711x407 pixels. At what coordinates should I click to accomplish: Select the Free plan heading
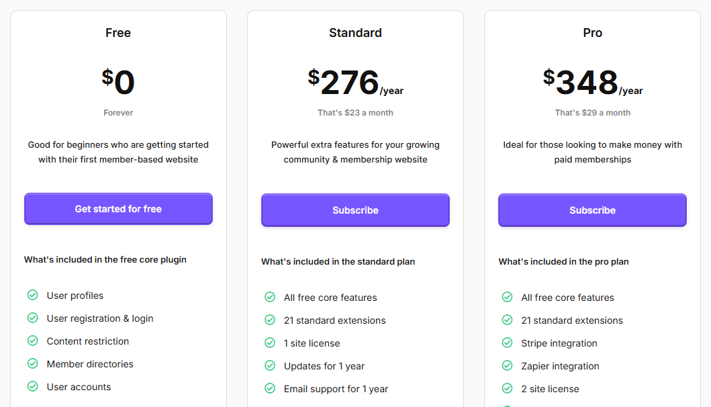pos(118,33)
